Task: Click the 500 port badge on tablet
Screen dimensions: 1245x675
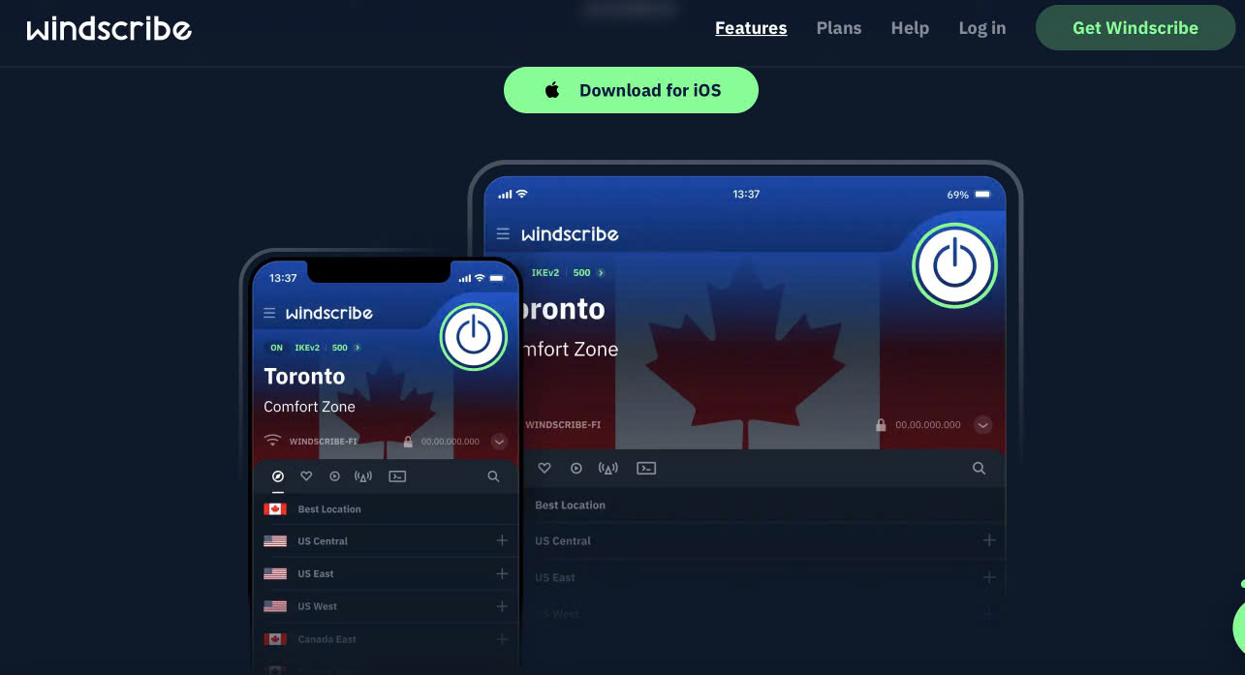Action: pyautogui.click(x=581, y=273)
